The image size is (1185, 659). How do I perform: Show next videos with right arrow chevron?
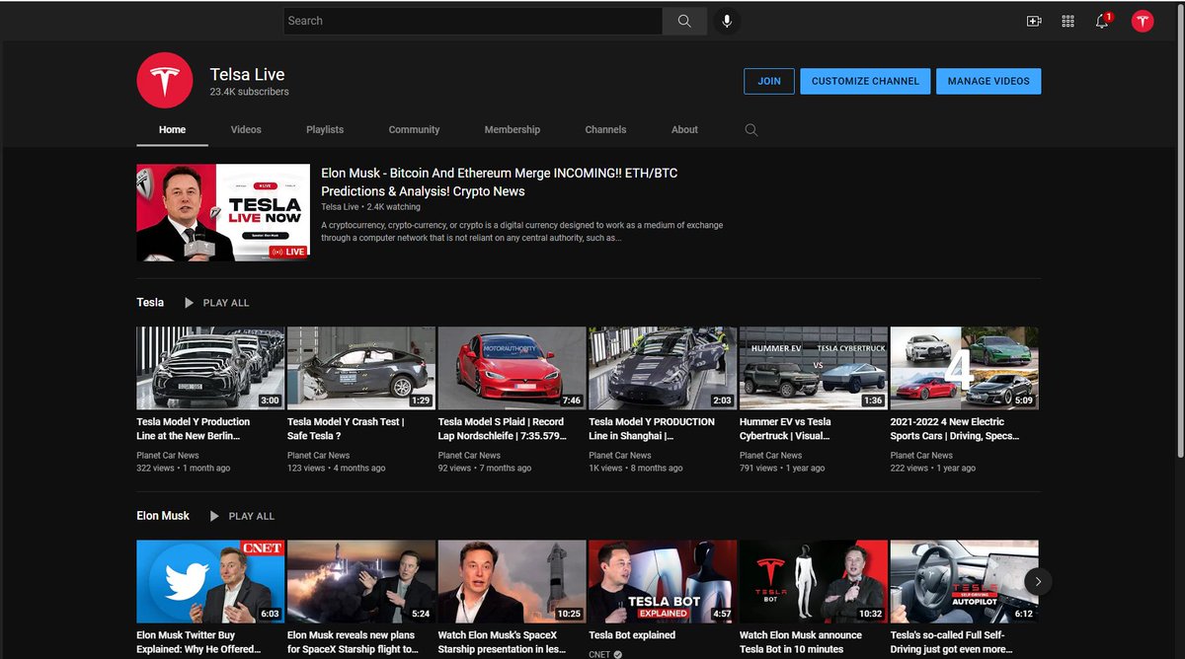(x=1038, y=581)
